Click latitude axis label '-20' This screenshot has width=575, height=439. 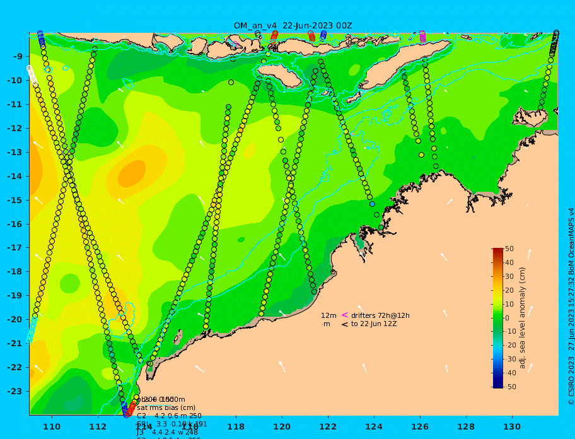tap(15, 319)
